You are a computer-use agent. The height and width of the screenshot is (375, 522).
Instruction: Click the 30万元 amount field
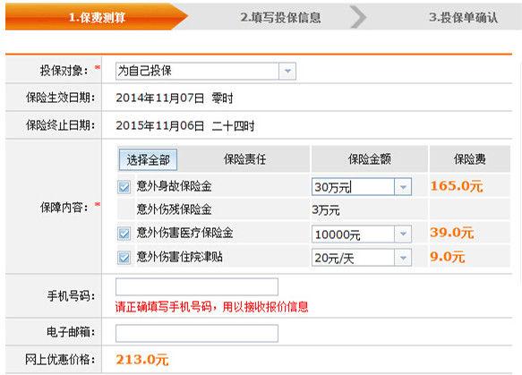[x=362, y=187]
